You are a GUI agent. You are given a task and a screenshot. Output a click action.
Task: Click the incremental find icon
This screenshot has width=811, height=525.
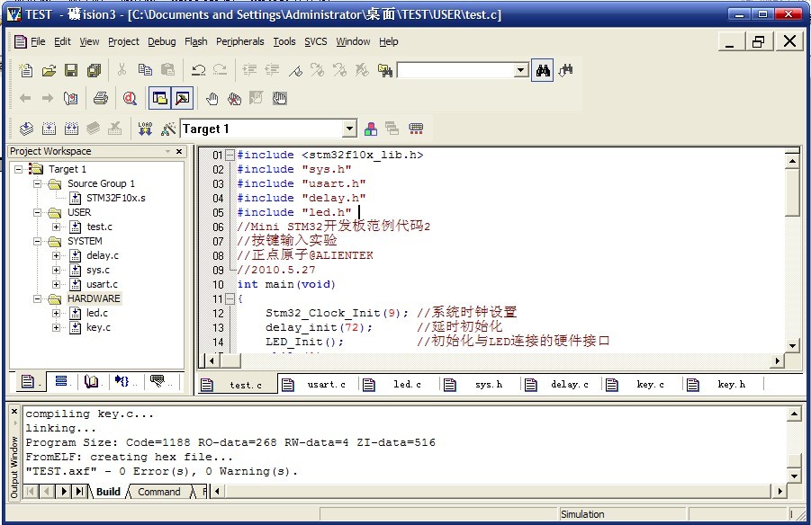[566, 70]
